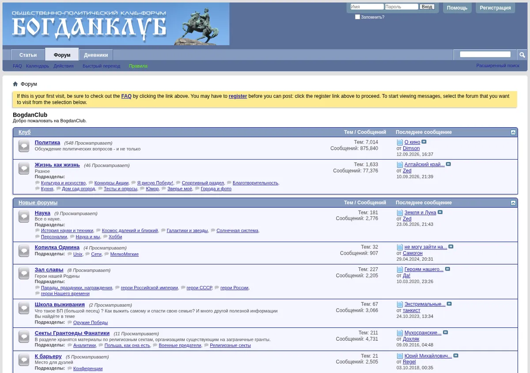530x373 pixels.
Task: Collapse the Новые форумы category section
Action: [x=513, y=203]
